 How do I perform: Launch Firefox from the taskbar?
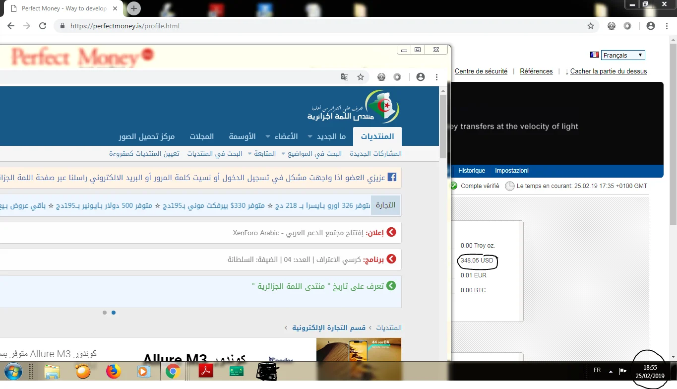click(x=114, y=371)
